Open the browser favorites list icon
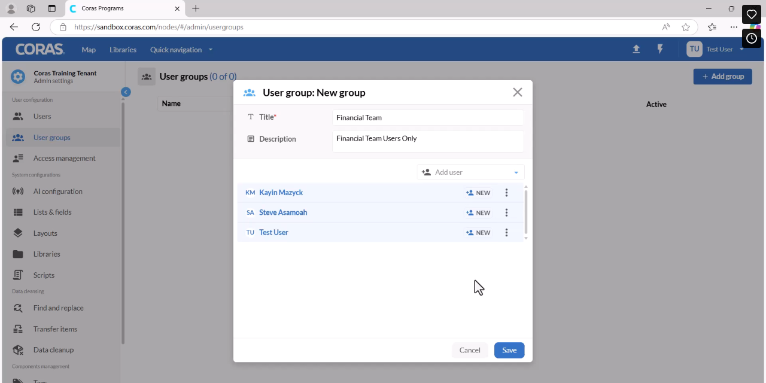This screenshot has height=383, width=766. click(712, 27)
